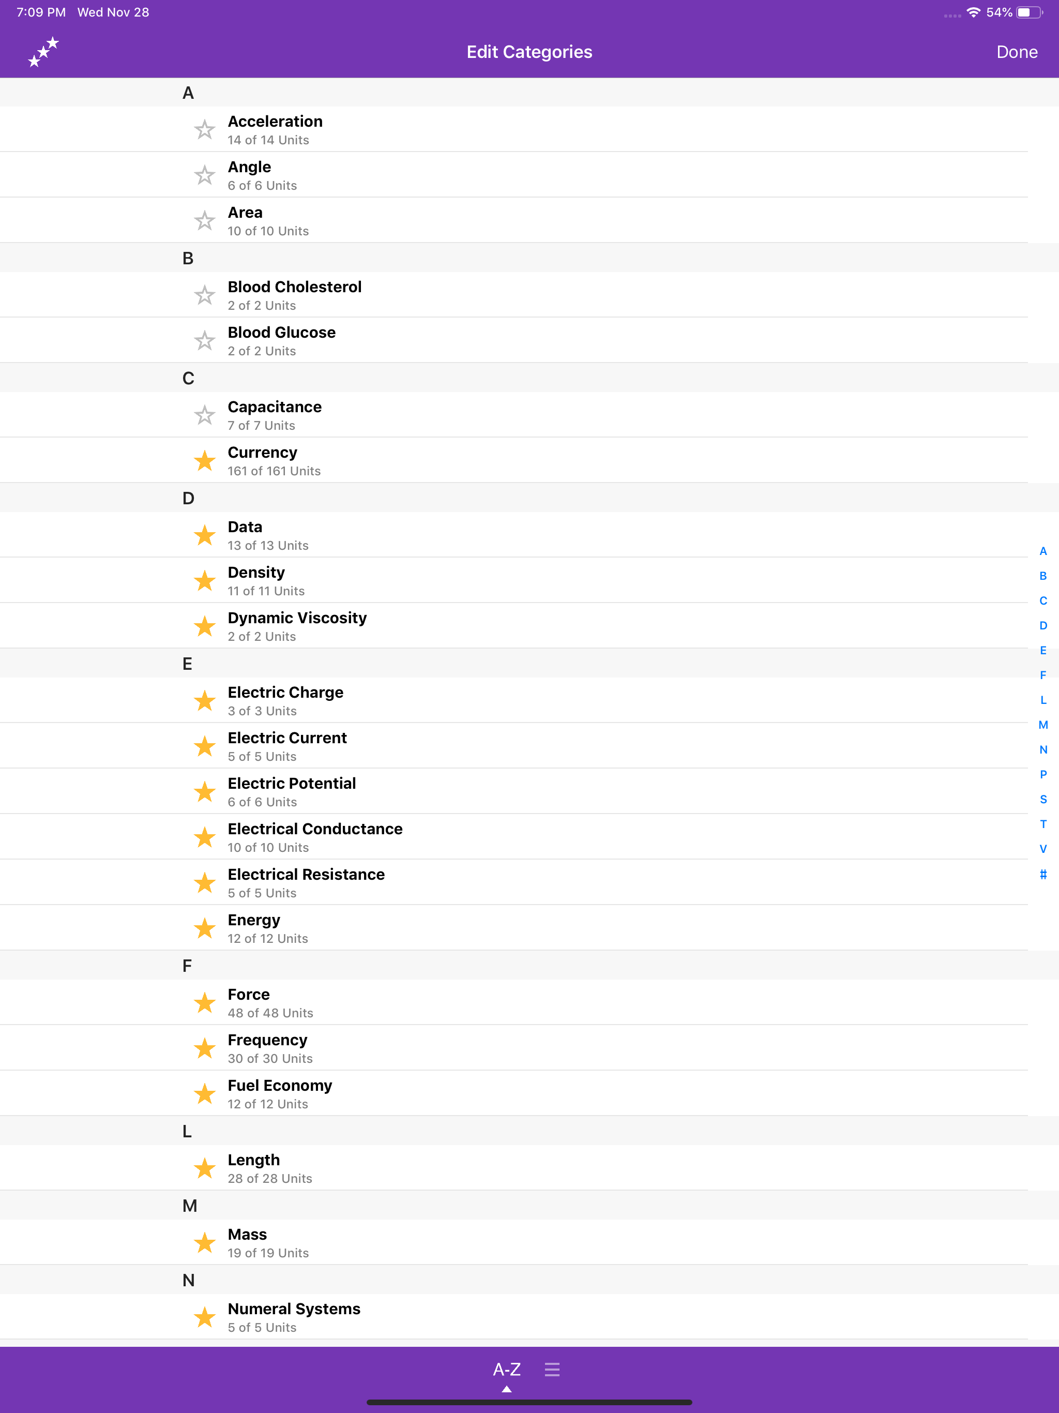This screenshot has width=1059, height=1413.
Task: Select the Acceleration category name
Action: tap(275, 122)
